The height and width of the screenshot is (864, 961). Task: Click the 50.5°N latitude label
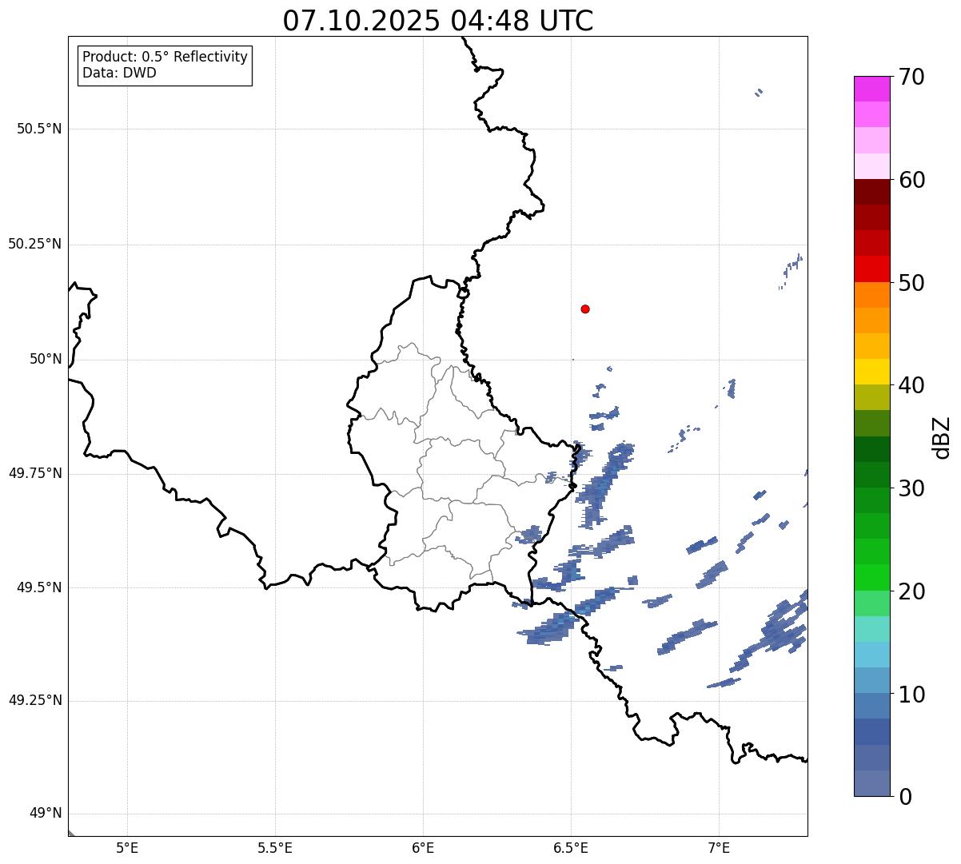(39, 129)
